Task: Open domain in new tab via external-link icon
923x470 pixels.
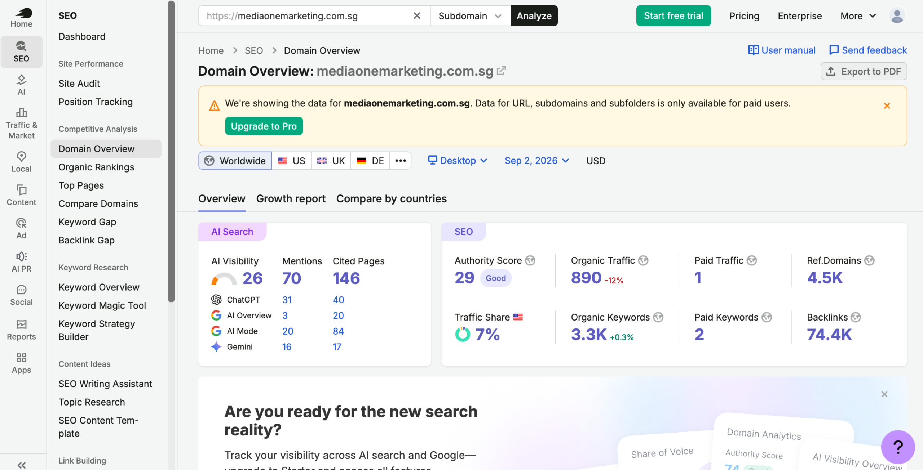Action: (501, 71)
